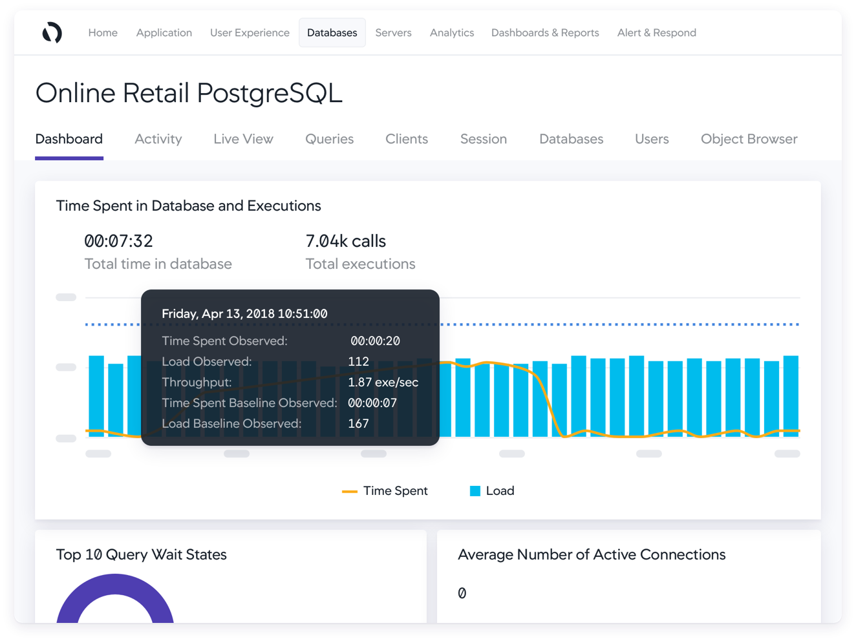Click Time Spent in Database and Executions heading
This screenshot has width=856, height=641.
click(188, 205)
